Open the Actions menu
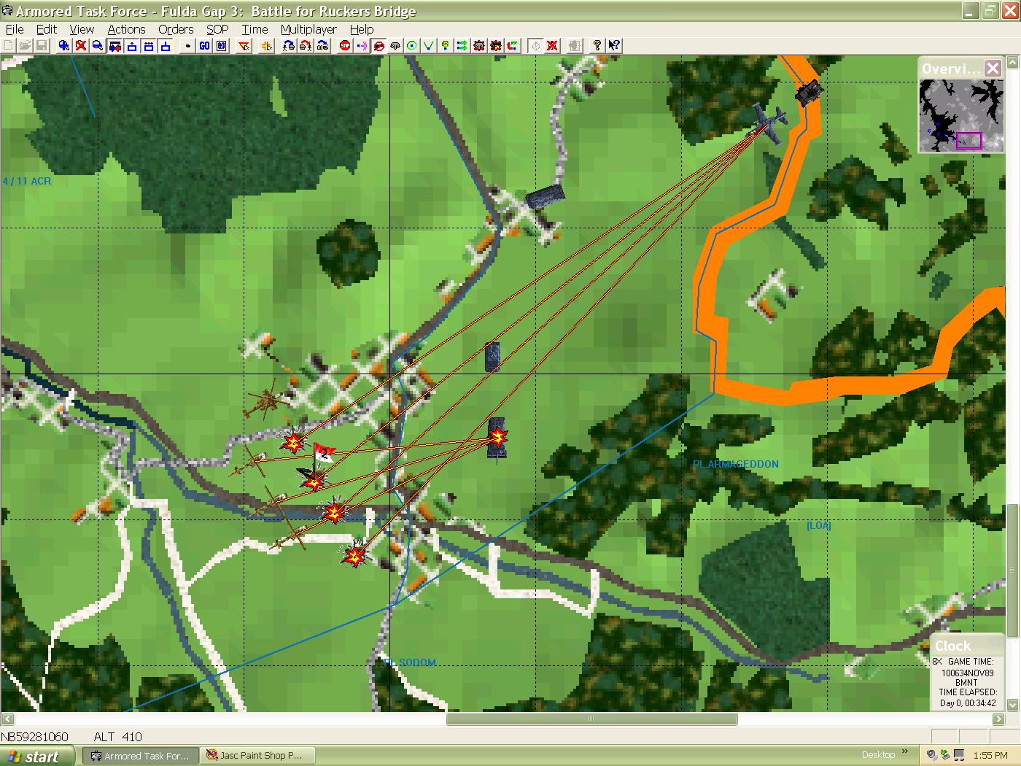The height and width of the screenshot is (766, 1021). click(x=126, y=29)
